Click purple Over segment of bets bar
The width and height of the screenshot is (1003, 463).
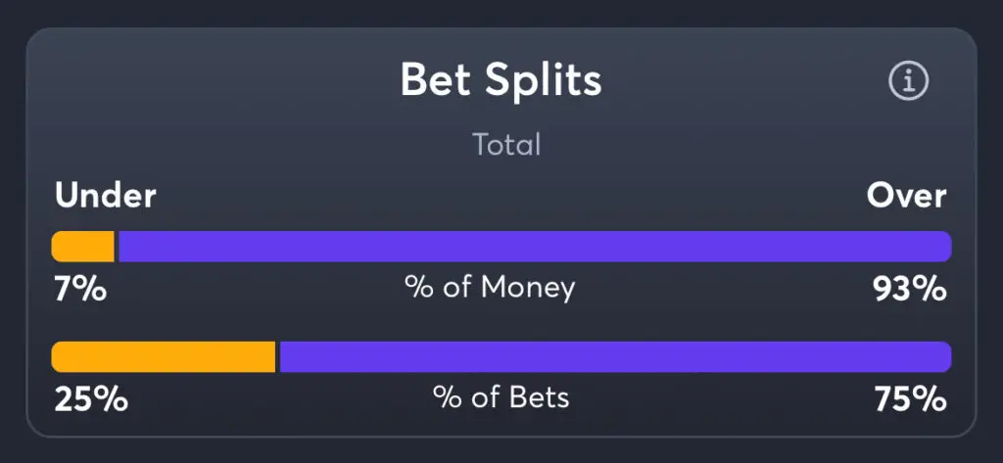(614, 357)
